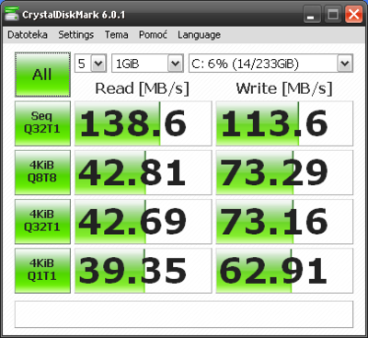Image resolution: width=368 pixels, height=338 pixels.
Task: Click the Seq write result 113.6
Action: pyautogui.click(x=284, y=123)
